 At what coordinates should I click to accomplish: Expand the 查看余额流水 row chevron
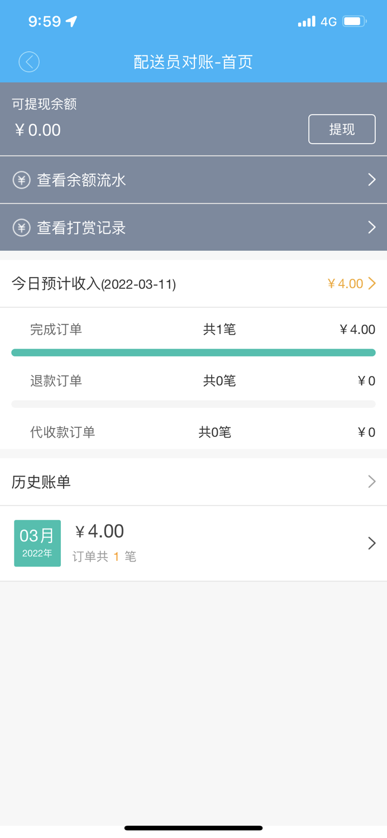coord(371,180)
